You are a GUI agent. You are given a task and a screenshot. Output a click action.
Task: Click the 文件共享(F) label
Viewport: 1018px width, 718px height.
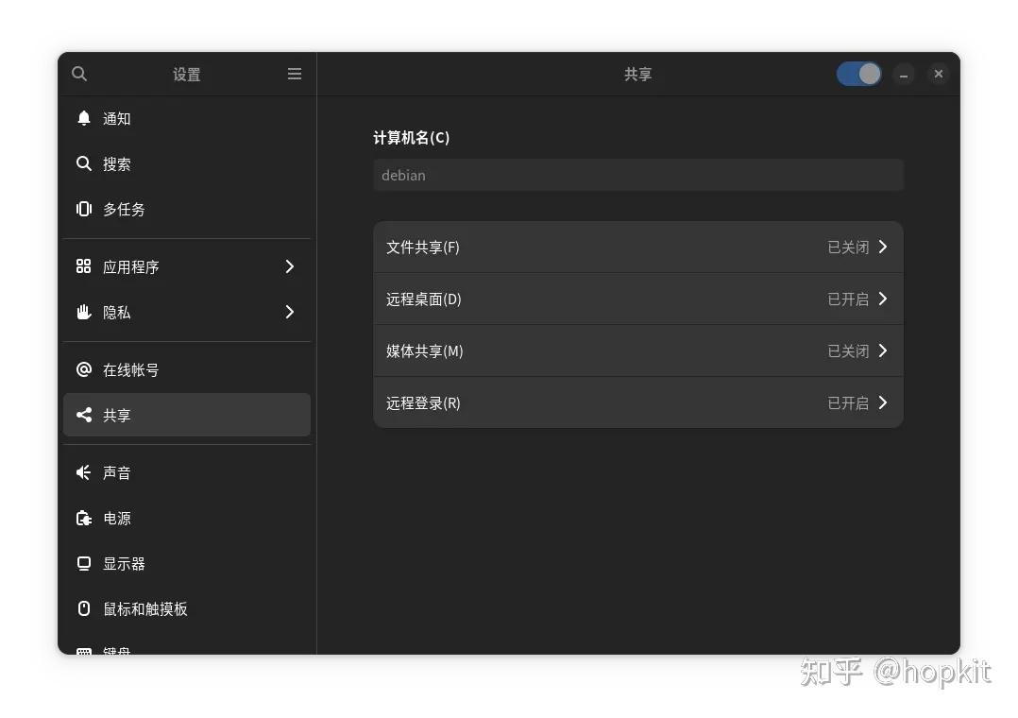[423, 248]
